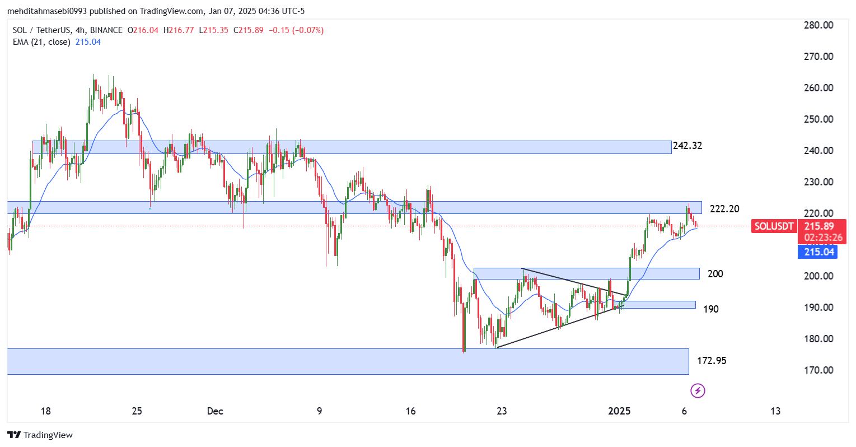
Task: Click the red 215.89 current price label
Action: (819, 226)
